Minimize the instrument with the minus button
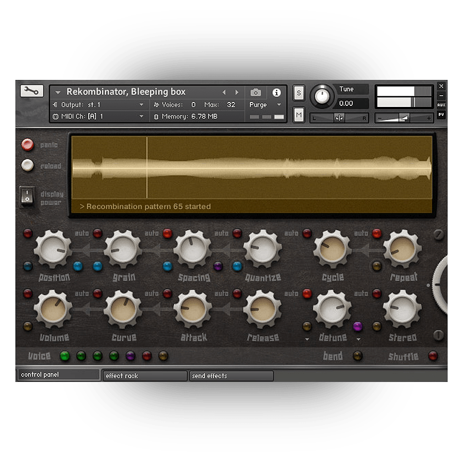 pos(441,96)
